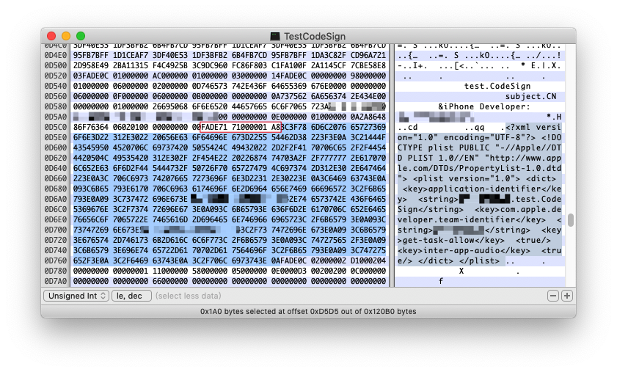Click hex value 2D958E49

(x=91, y=65)
